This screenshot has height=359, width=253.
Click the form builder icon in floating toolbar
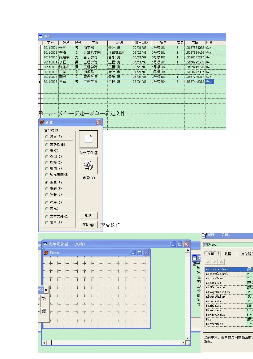[44, 311]
